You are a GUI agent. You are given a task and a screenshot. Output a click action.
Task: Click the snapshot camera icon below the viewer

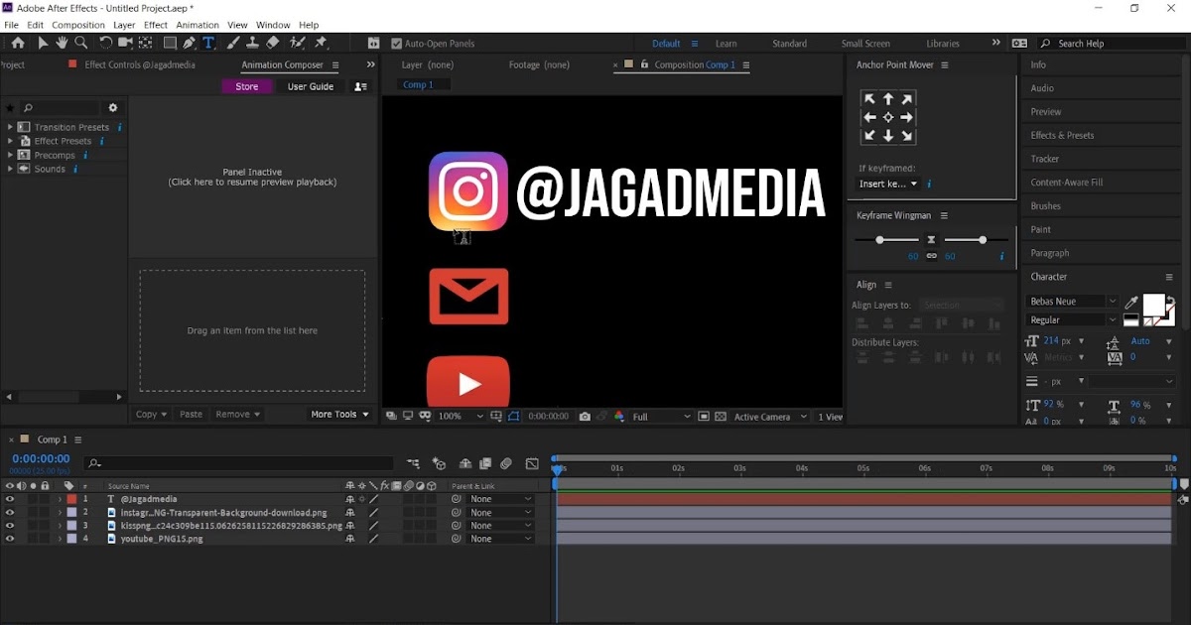[x=585, y=417]
